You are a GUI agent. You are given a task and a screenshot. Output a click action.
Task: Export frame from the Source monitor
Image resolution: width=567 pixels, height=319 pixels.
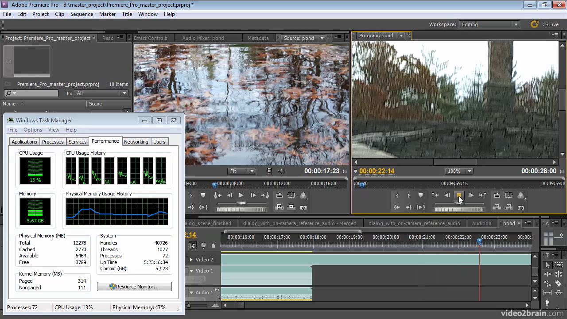click(x=303, y=207)
